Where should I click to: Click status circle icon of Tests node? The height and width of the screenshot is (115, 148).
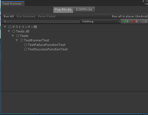(x=18, y=36)
